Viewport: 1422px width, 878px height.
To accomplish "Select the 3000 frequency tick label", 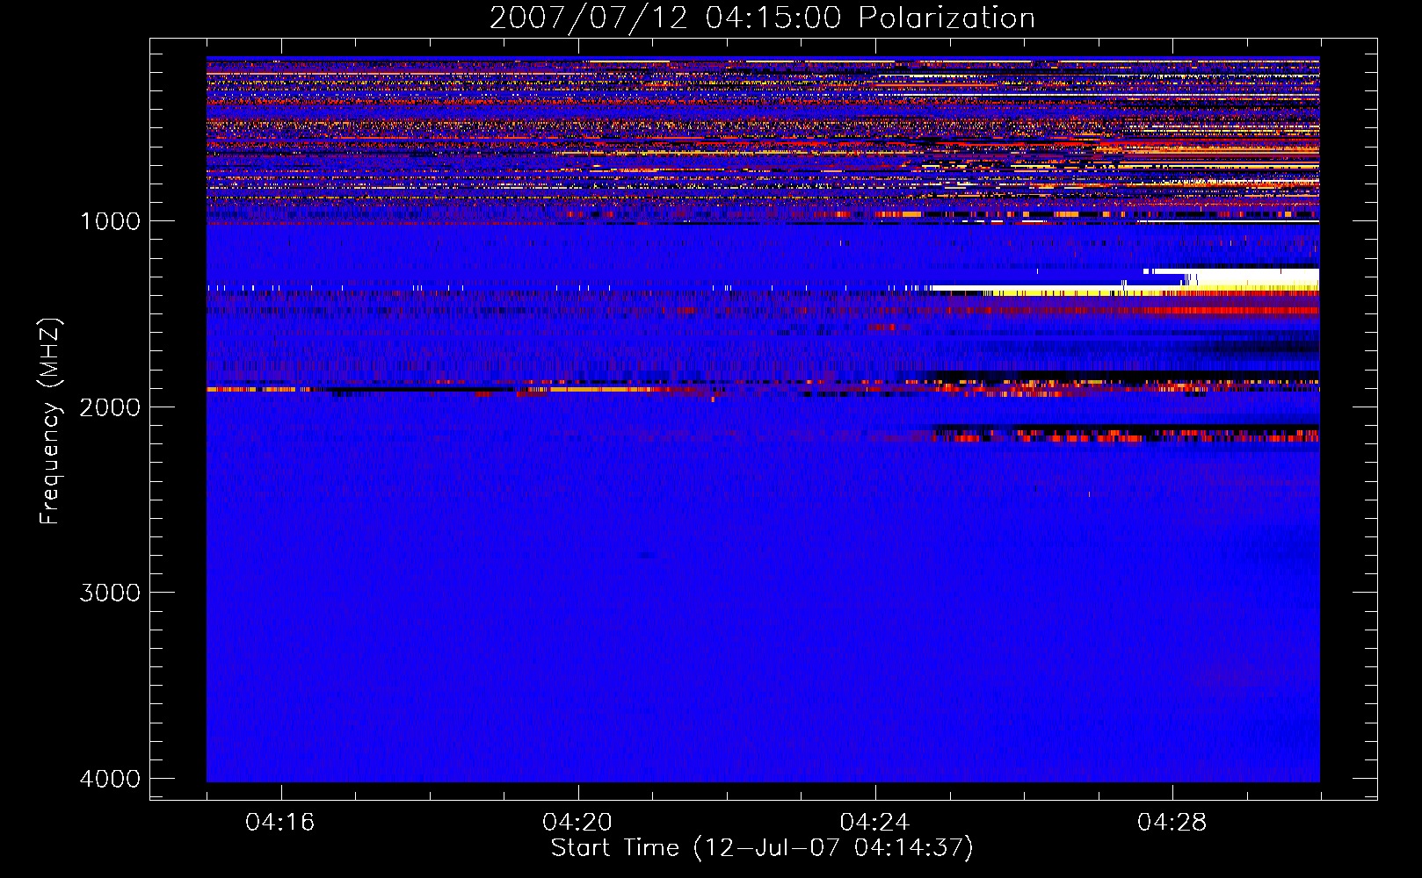I will [x=110, y=593].
